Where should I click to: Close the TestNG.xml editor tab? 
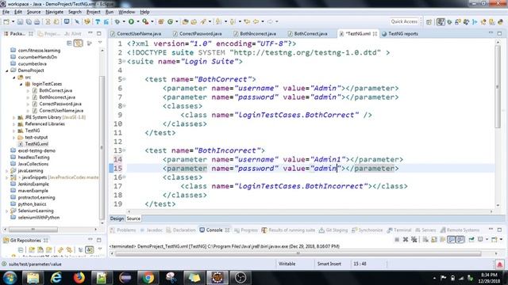(375, 33)
